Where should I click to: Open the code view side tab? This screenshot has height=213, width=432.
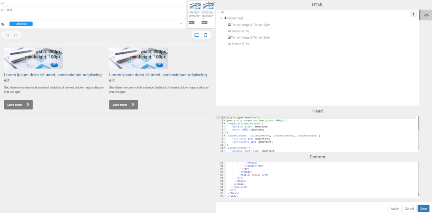[x=426, y=16]
